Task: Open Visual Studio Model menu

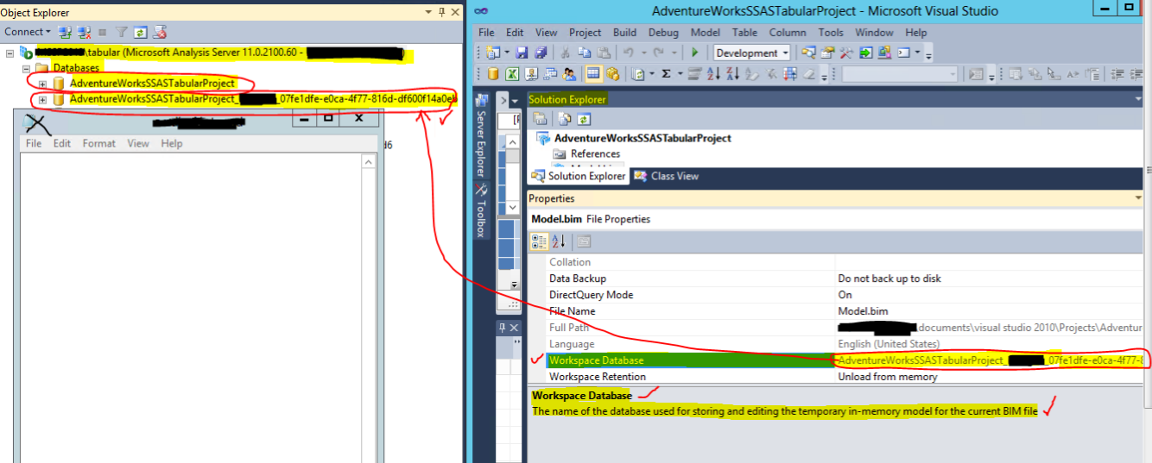Action: pyautogui.click(x=705, y=32)
